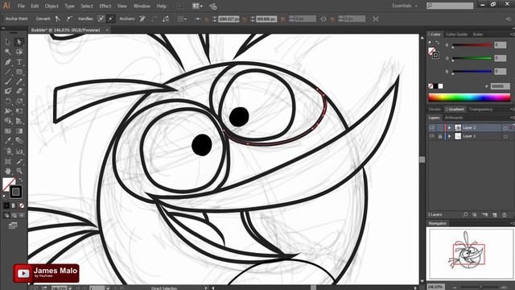Set the None (no paint) mode below swatches

pyautogui.click(x=22, y=205)
